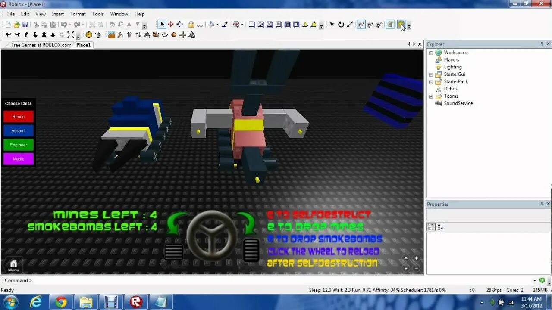Viewport: 552px width, 310px height.
Task: Zoom in with the solid up-arrow icon
Action: point(44,35)
